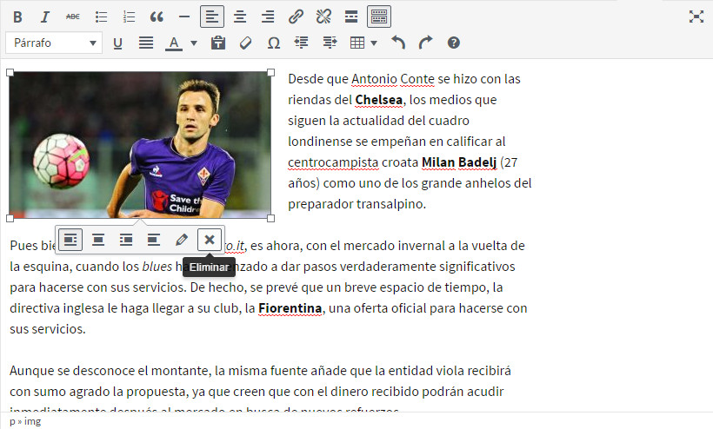Viewport: 713px width, 429px height.
Task: Open the Párrafo format dropdown
Action: pos(54,43)
